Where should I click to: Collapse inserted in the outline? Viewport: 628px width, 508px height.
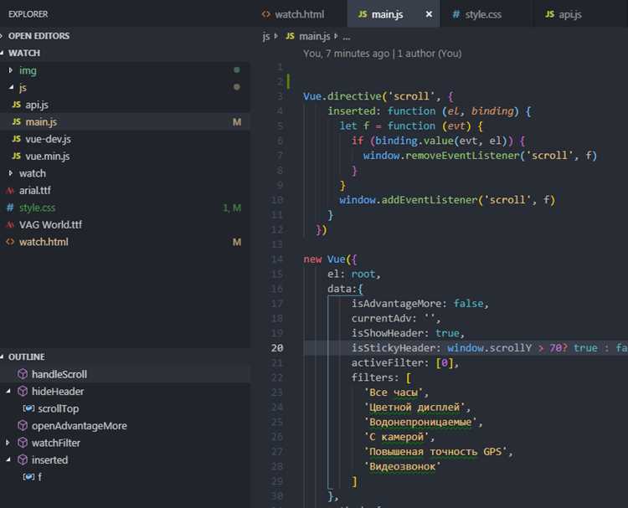click(8, 460)
